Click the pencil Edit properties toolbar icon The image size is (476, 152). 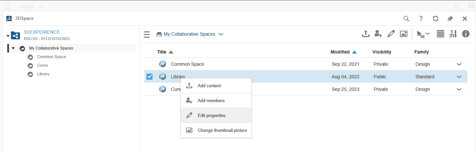(x=391, y=34)
